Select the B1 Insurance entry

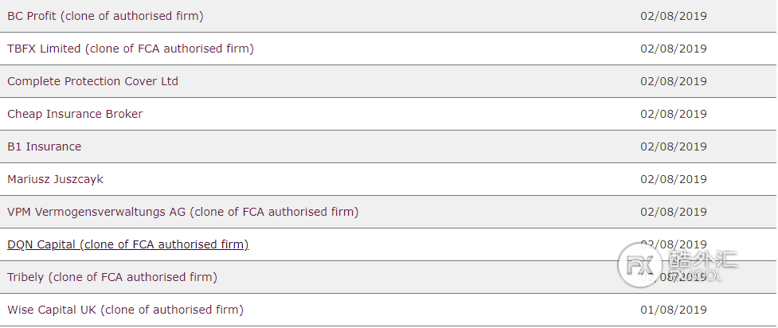(44, 146)
